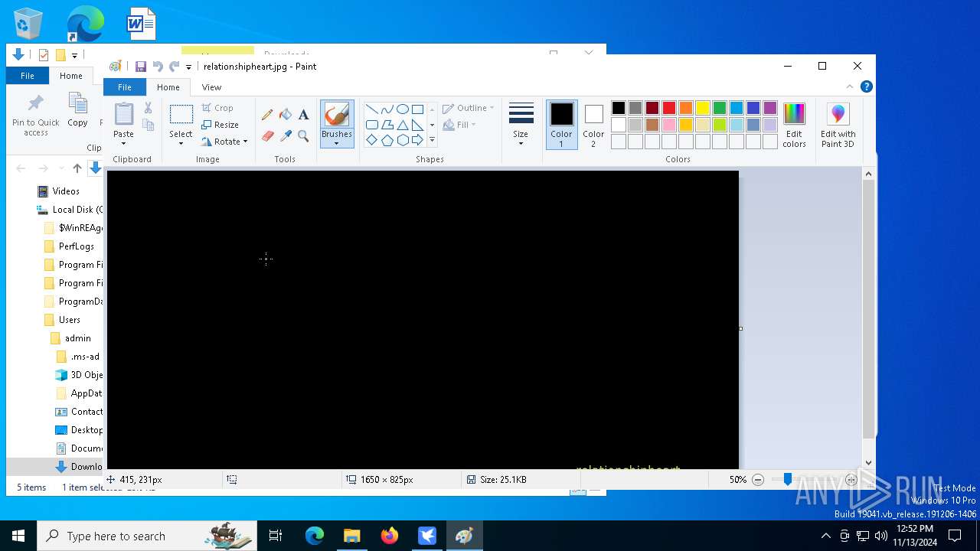
Task: Pick the purple color swatch
Action: [770, 108]
